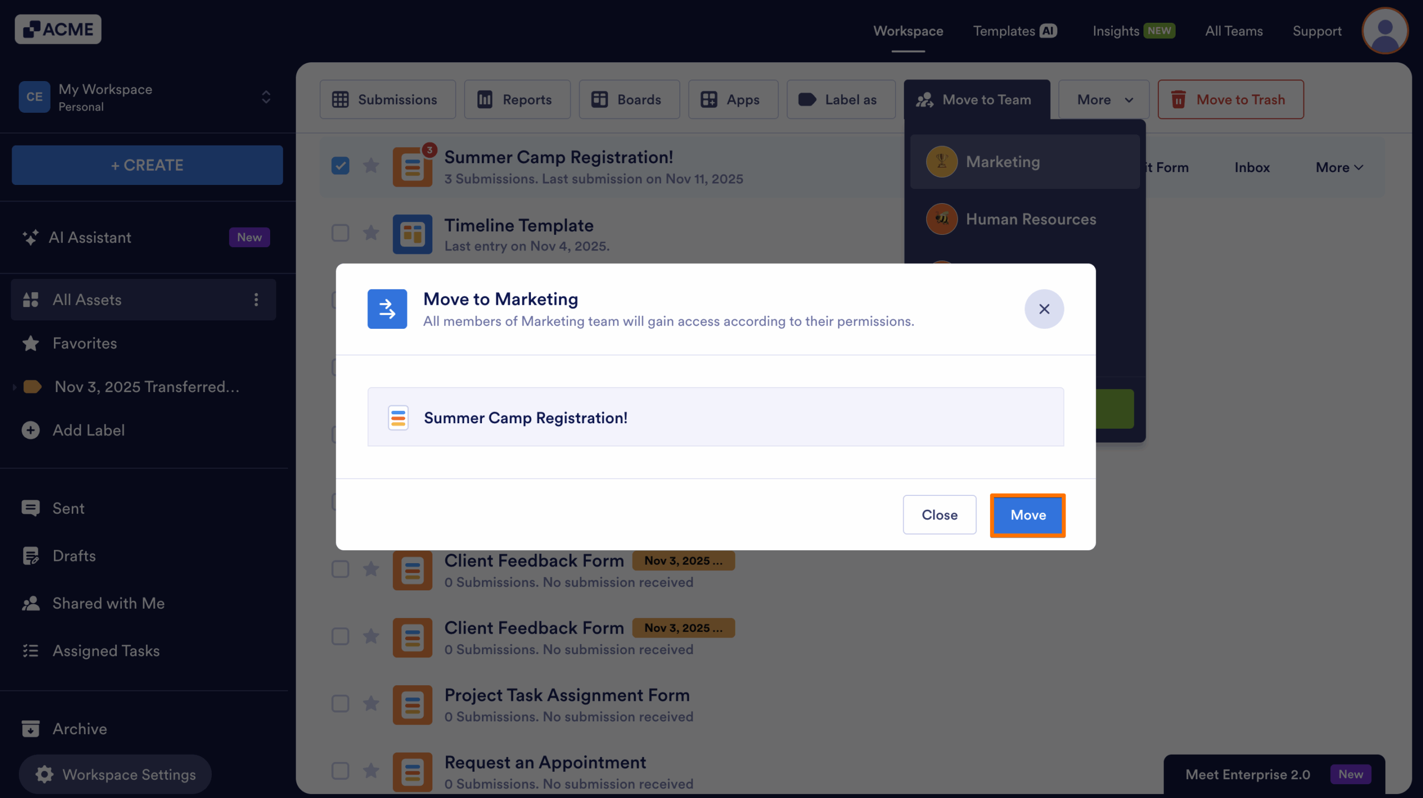Open the AI Assistant sidebar icon
The width and height of the screenshot is (1423, 798).
pos(31,237)
